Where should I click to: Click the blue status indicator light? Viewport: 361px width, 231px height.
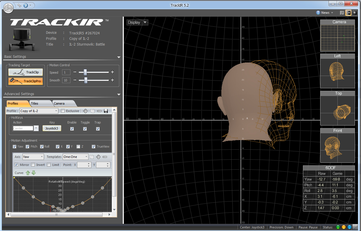click(x=349, y=227)
